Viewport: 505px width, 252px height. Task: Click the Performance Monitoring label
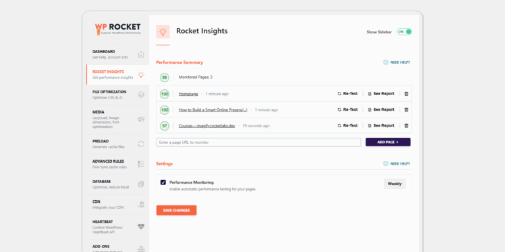tap(191, 182)
